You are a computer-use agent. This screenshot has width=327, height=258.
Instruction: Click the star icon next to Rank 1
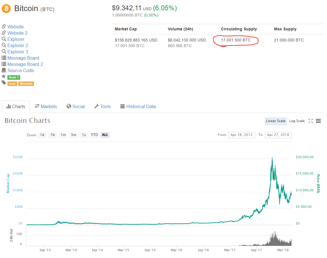4,76
